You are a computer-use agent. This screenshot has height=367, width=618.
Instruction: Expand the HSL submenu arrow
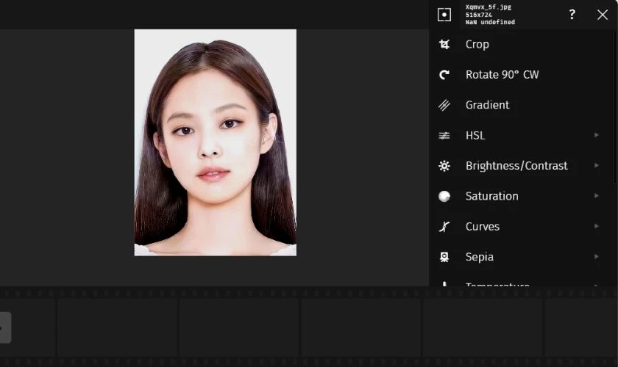[x=597, y=135]
